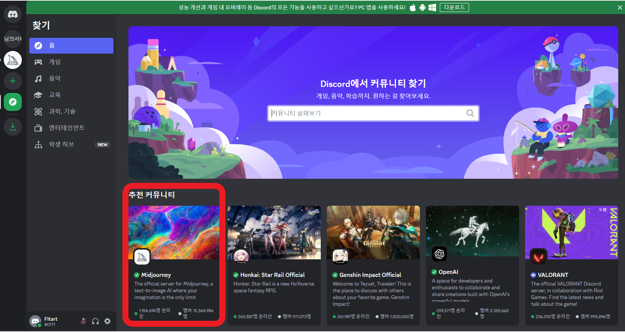
Task: Click the Midjourney boat avatar on card
Action: 142,257
